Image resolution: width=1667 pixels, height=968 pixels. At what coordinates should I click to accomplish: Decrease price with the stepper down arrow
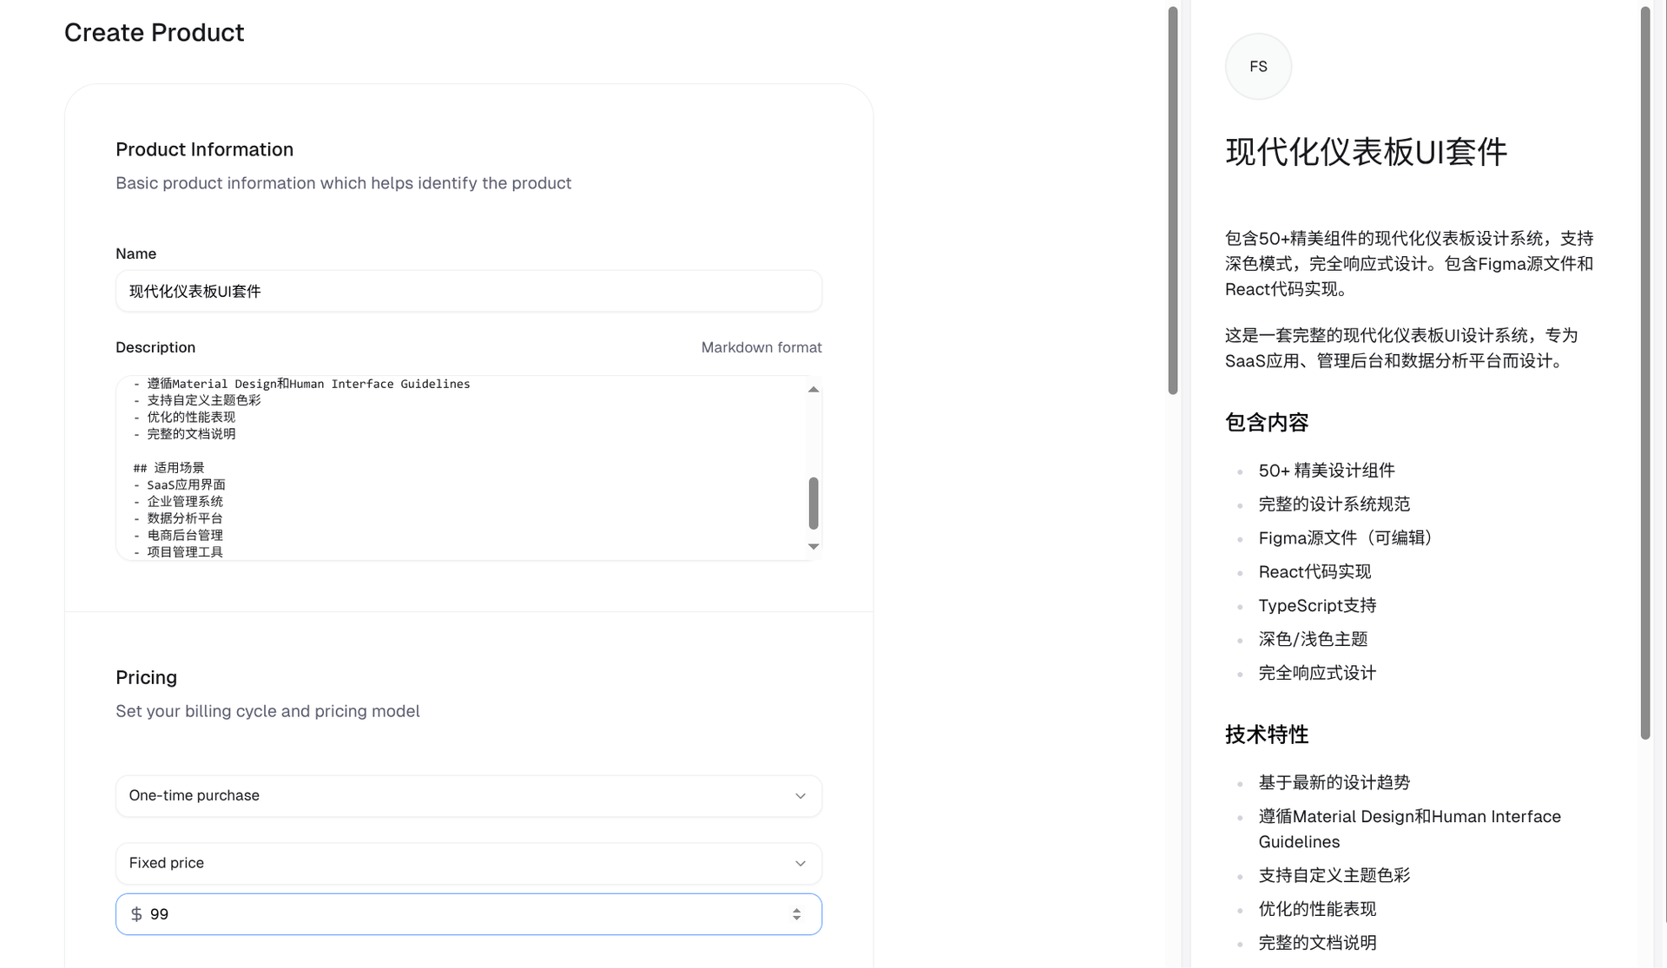click(796, 919)
